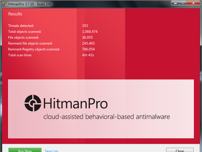Click the Remnant Registry objects value 786,054

pos(88,49)
